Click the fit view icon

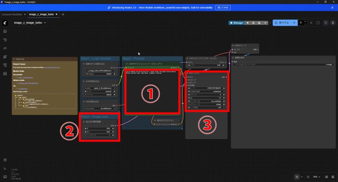(308, 177)
